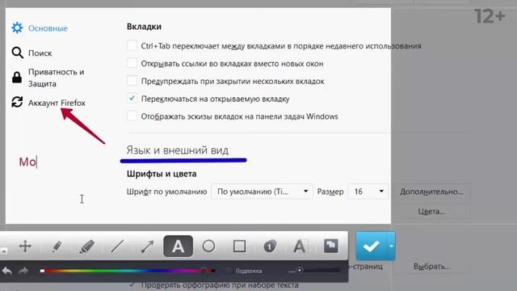Click the magnifier icon beside Поиск
This screenshot has width=517, height=291.
coord(17,53)
